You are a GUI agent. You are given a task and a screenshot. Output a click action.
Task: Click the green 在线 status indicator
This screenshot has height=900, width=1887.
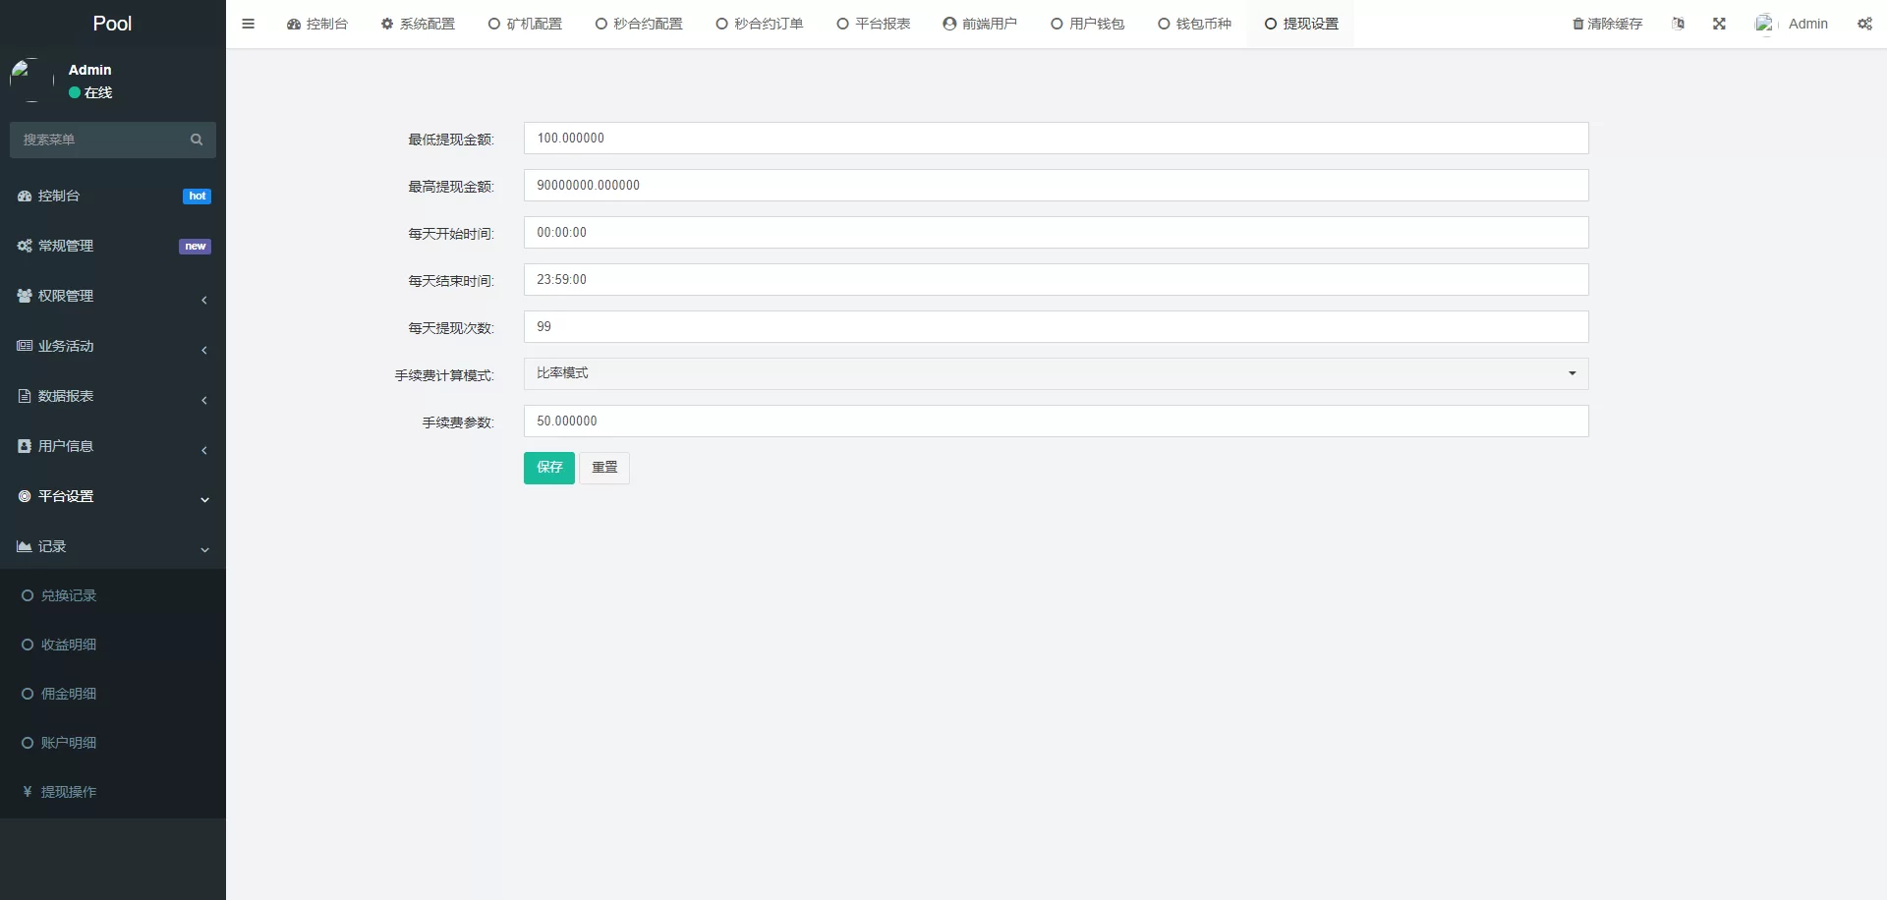click(x=75, y=92)
